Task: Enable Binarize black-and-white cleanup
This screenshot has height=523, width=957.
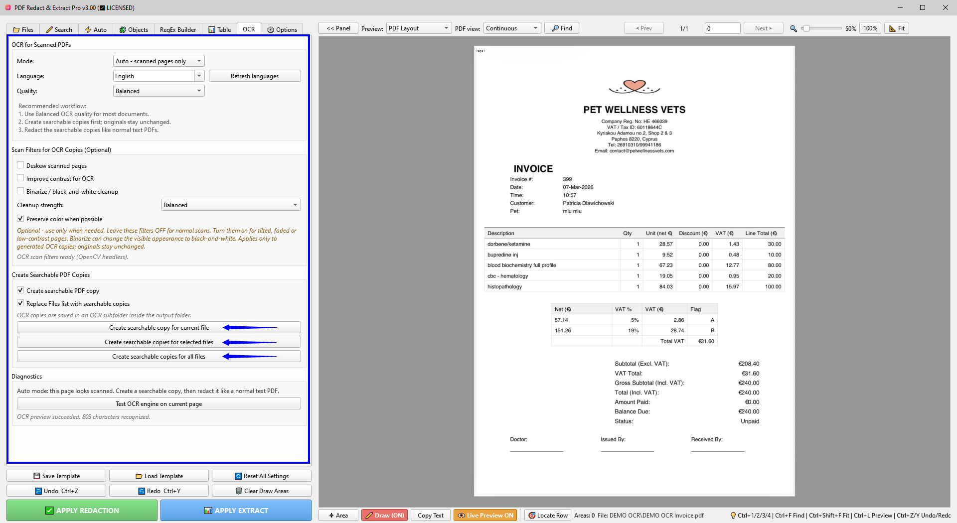Action: 20,191
